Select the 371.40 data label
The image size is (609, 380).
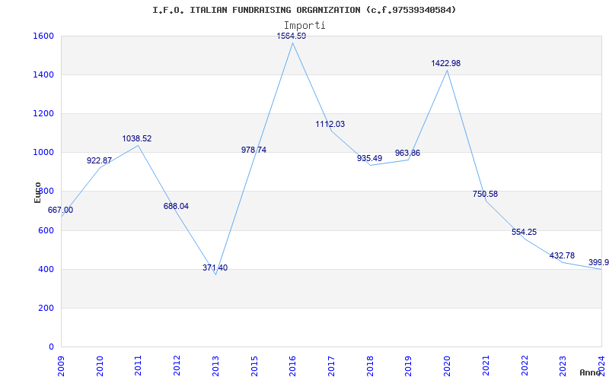click(215, 268)
